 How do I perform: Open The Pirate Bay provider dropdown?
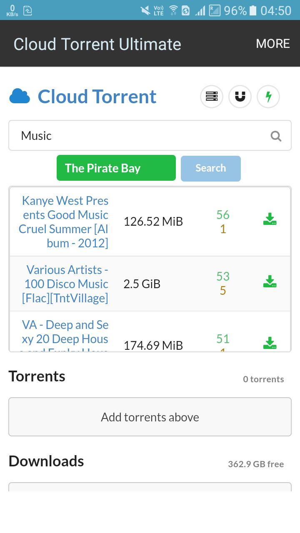[116, 168]
